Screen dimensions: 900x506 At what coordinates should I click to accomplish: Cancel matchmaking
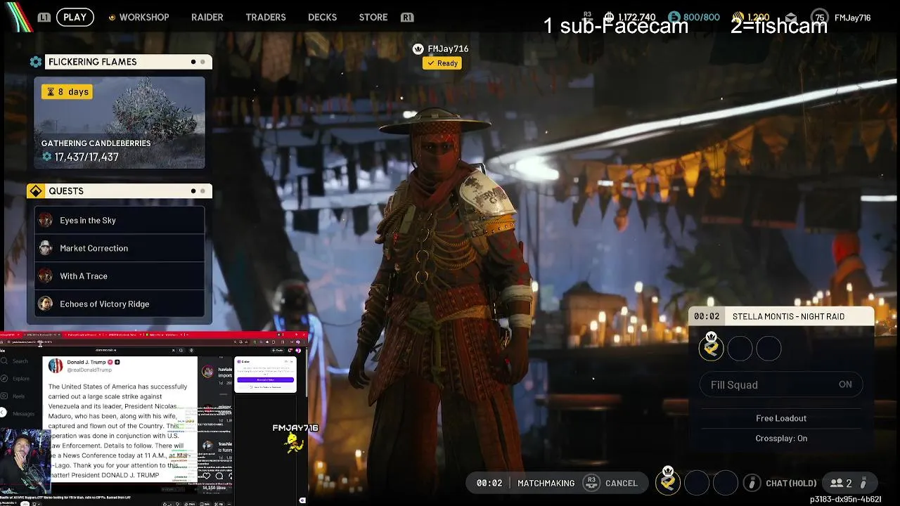click(x=622, y=484)
